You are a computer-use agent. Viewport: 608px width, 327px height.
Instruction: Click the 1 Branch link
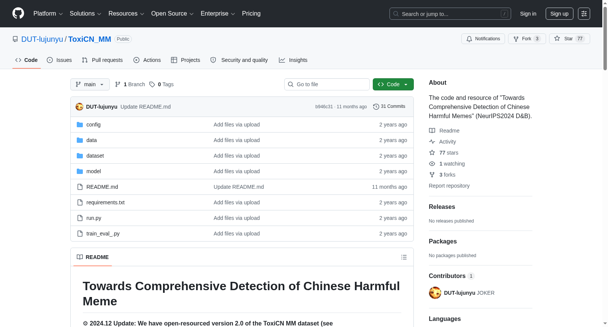(130, 84)
